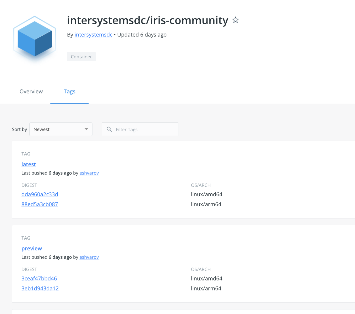Open eshvarov profile under preview tag
The width and height of the screenshot is (355, 314).
click(89, 257)
